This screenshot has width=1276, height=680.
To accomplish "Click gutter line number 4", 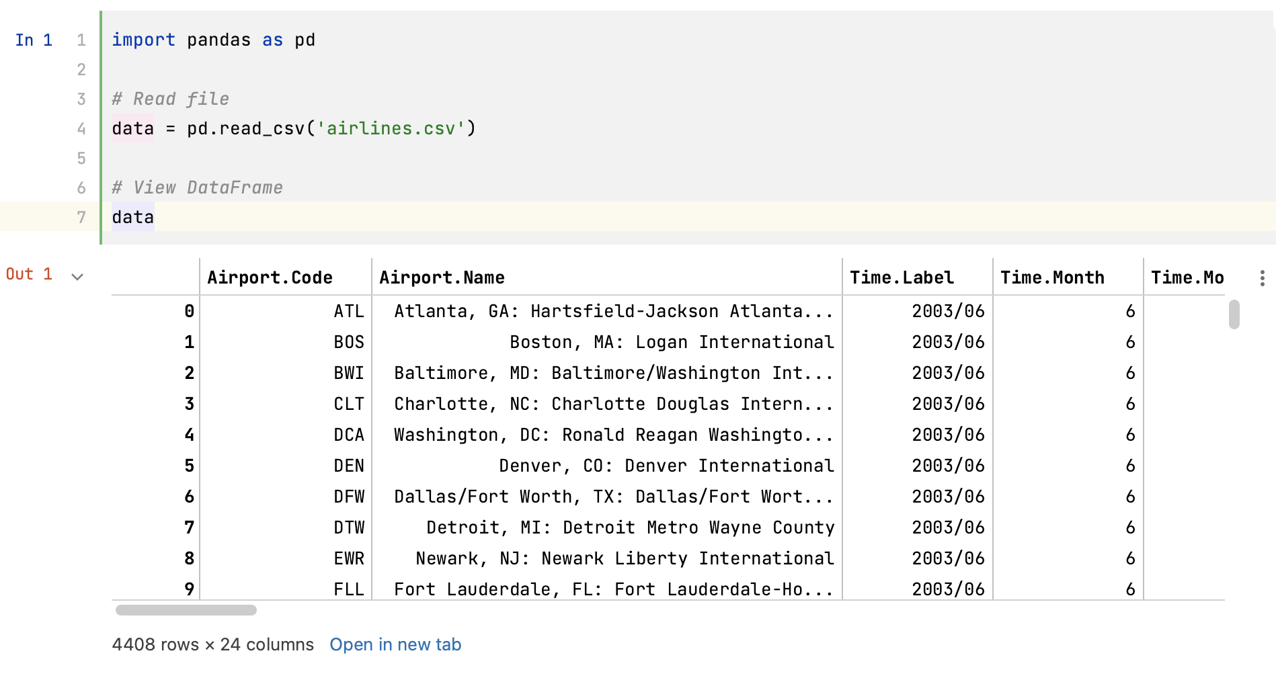I will click(81, 128).
